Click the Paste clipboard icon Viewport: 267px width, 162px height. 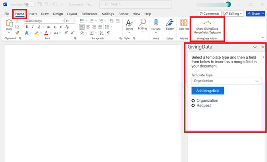click(9, 25)
